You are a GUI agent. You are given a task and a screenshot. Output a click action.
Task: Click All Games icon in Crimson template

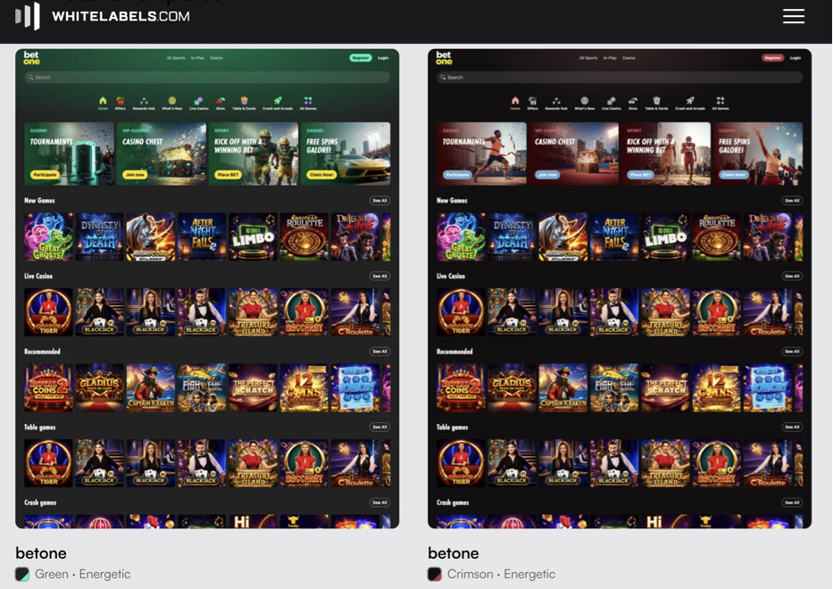point(721,101)
